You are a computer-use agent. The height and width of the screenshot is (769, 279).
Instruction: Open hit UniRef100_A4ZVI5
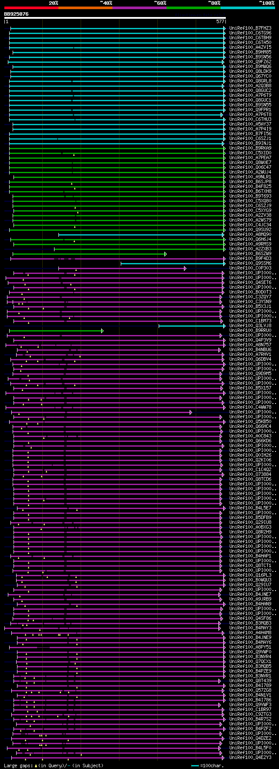click(250, 48)
